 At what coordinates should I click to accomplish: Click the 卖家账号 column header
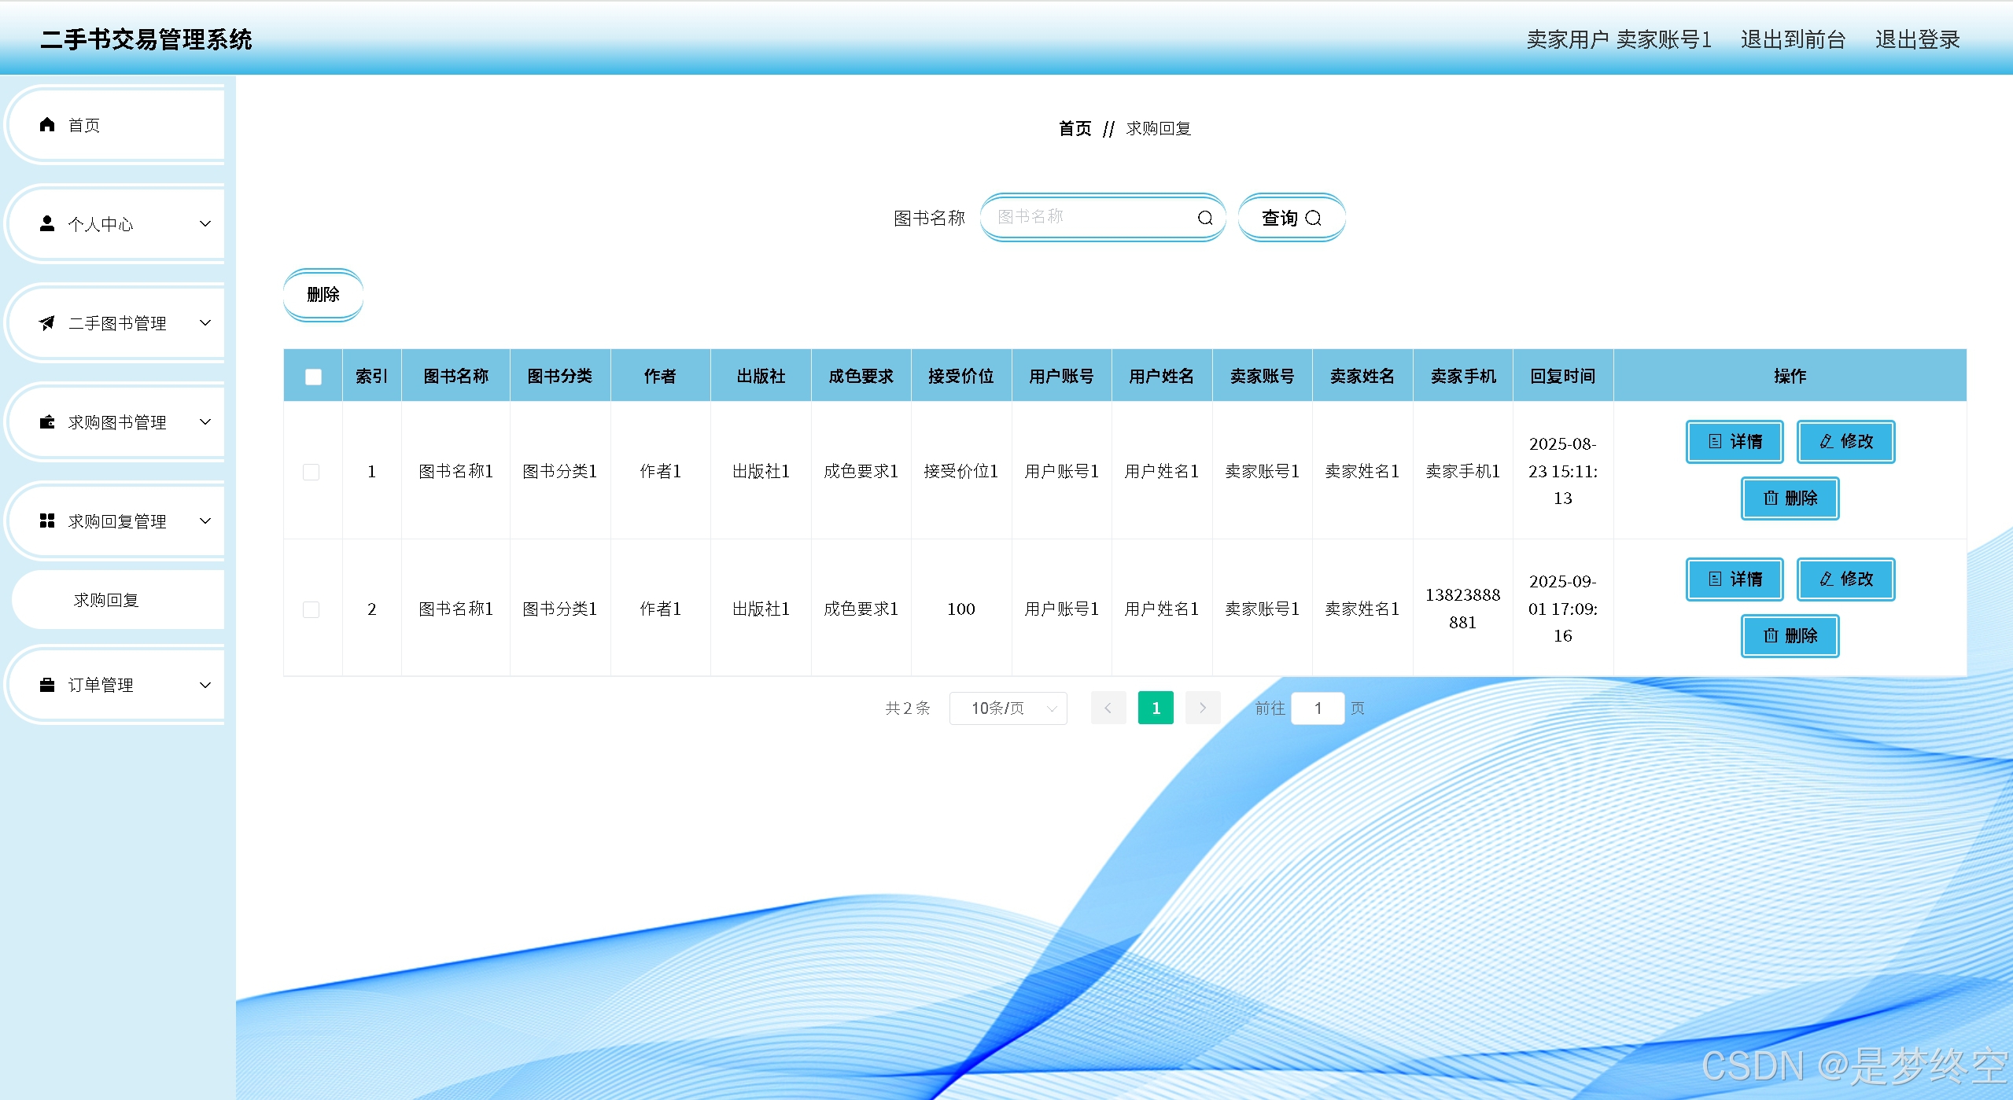1262,376
